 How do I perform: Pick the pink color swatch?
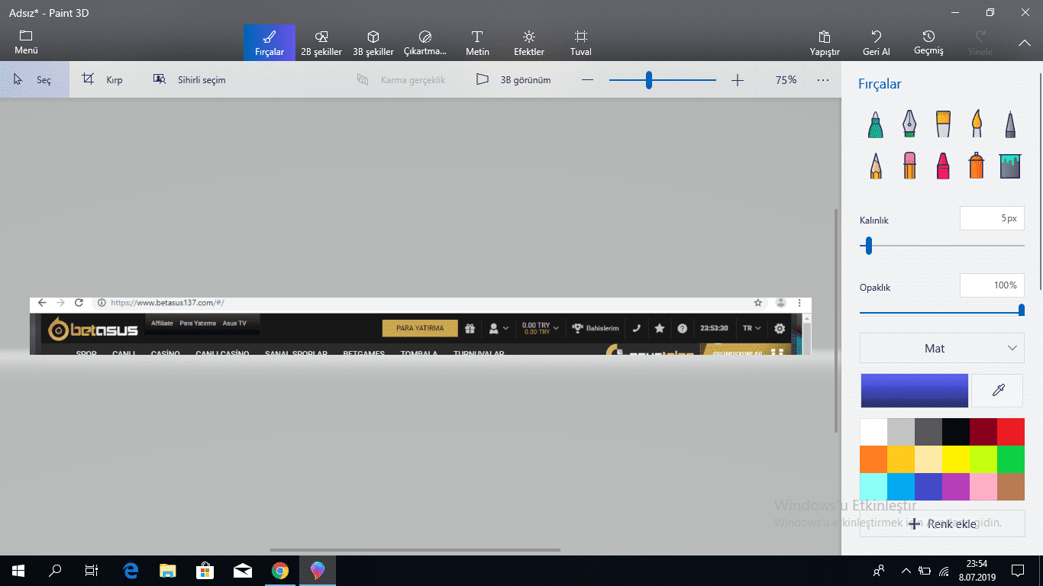click(x=983, y=487)
